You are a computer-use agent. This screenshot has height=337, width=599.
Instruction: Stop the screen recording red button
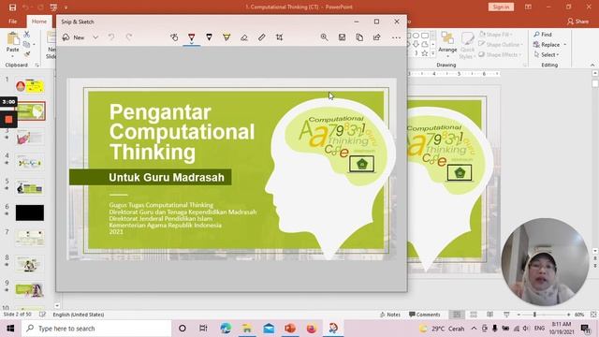coord(8,120)
